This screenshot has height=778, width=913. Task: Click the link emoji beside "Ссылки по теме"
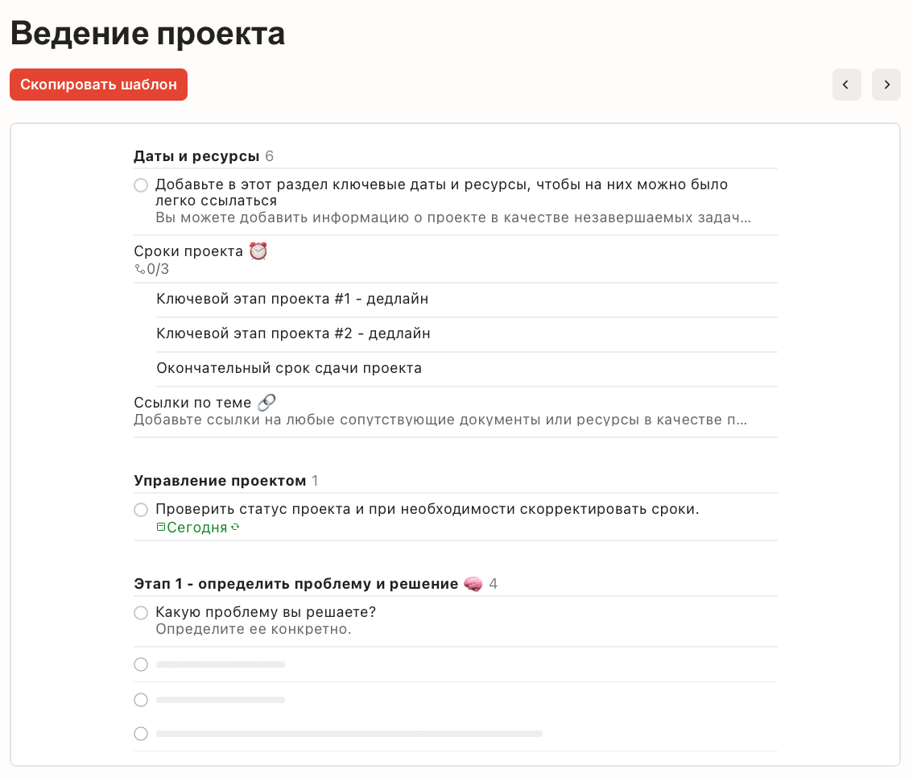pyautogui.click(x=266, y=402)
